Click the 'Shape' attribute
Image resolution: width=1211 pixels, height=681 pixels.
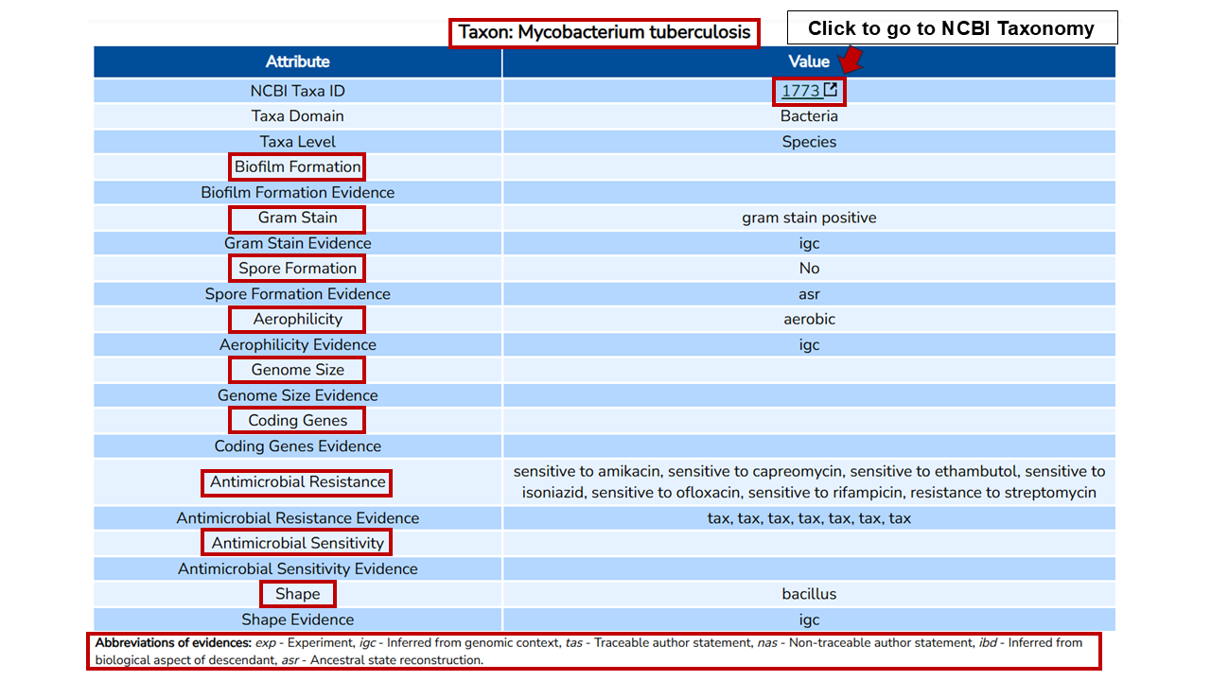pos(298,594)
